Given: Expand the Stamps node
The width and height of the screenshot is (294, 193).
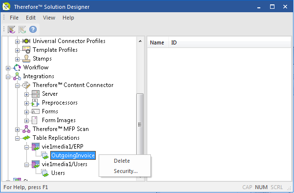Looking at the screenshot, I should 17,59.
